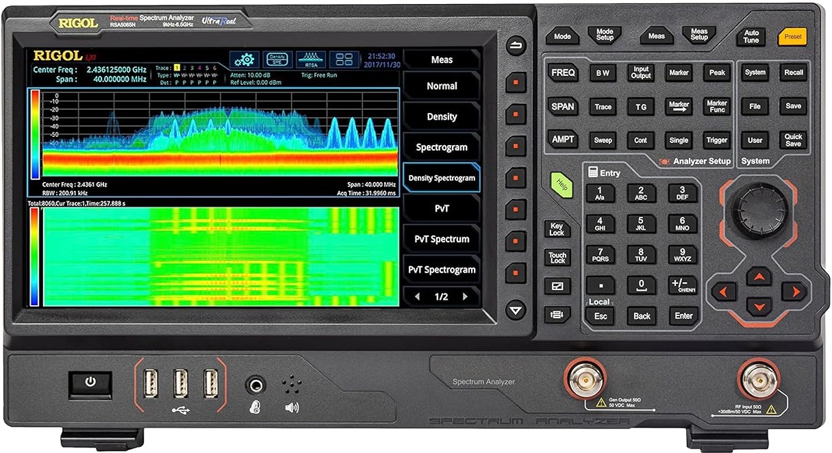Push the Quick Save key

(793, 140)
